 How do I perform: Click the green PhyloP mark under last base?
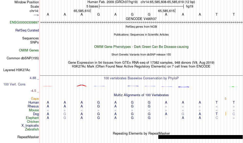pos(233,87)
